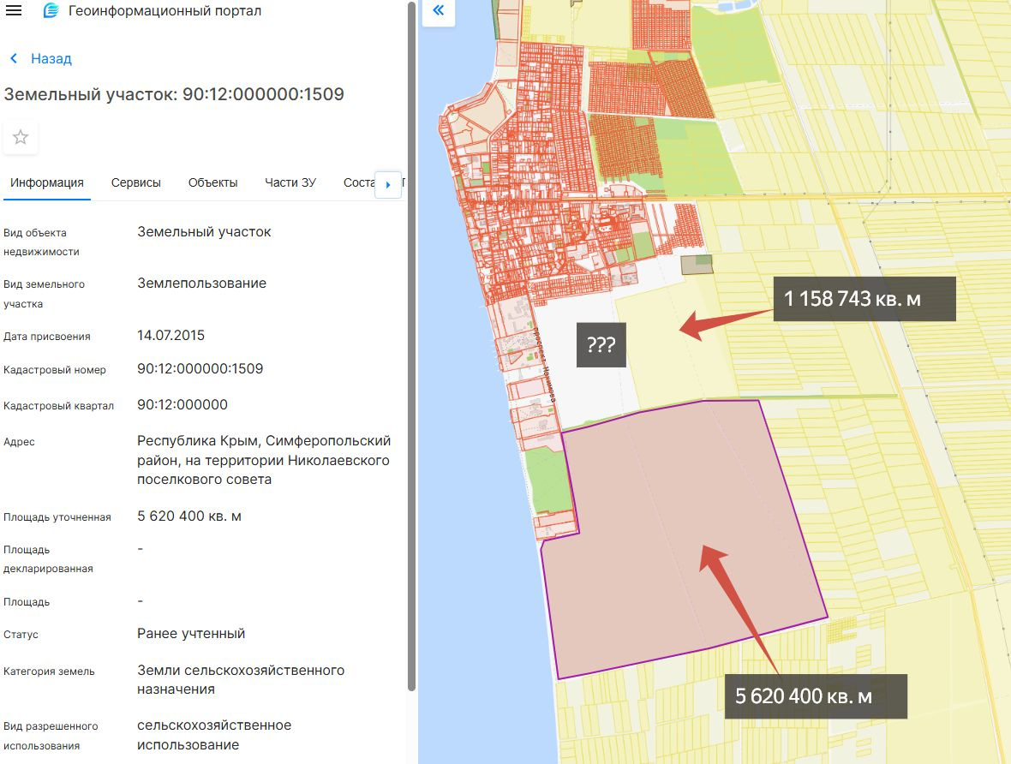Switch to the Информация tab
Image resolution: width=1011 pixels, height=764 pixels.
(x=47, y=182)
